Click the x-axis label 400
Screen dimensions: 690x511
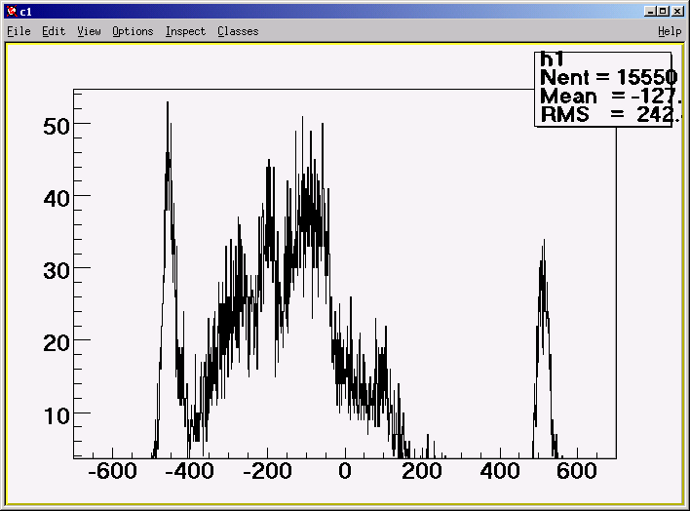click(500, 471)
